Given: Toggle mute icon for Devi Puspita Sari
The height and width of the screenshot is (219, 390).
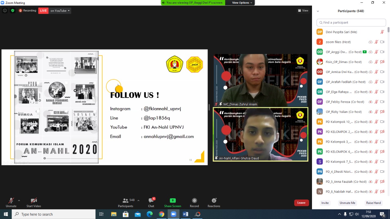Looking at the screenshot, I should (382, 32).
